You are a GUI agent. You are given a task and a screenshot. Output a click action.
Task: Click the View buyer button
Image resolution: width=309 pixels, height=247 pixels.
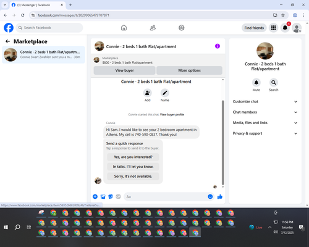[124, 70]
